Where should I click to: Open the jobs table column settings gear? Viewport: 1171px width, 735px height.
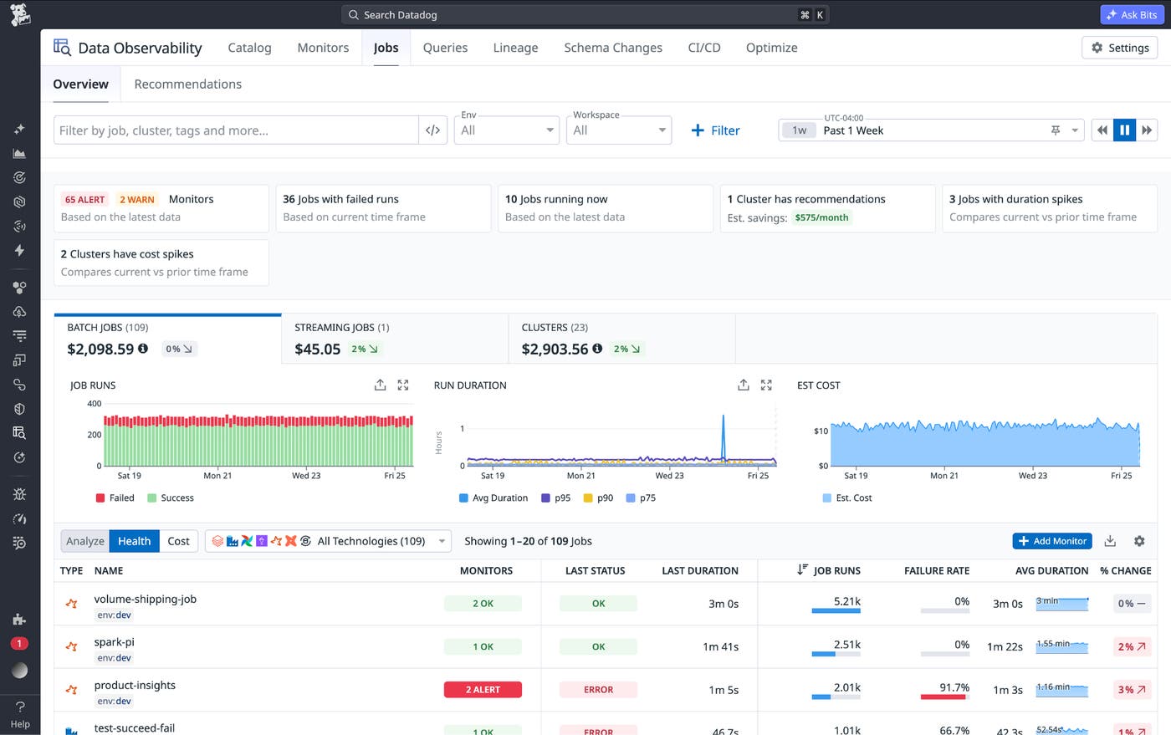tap(1139, 541)
